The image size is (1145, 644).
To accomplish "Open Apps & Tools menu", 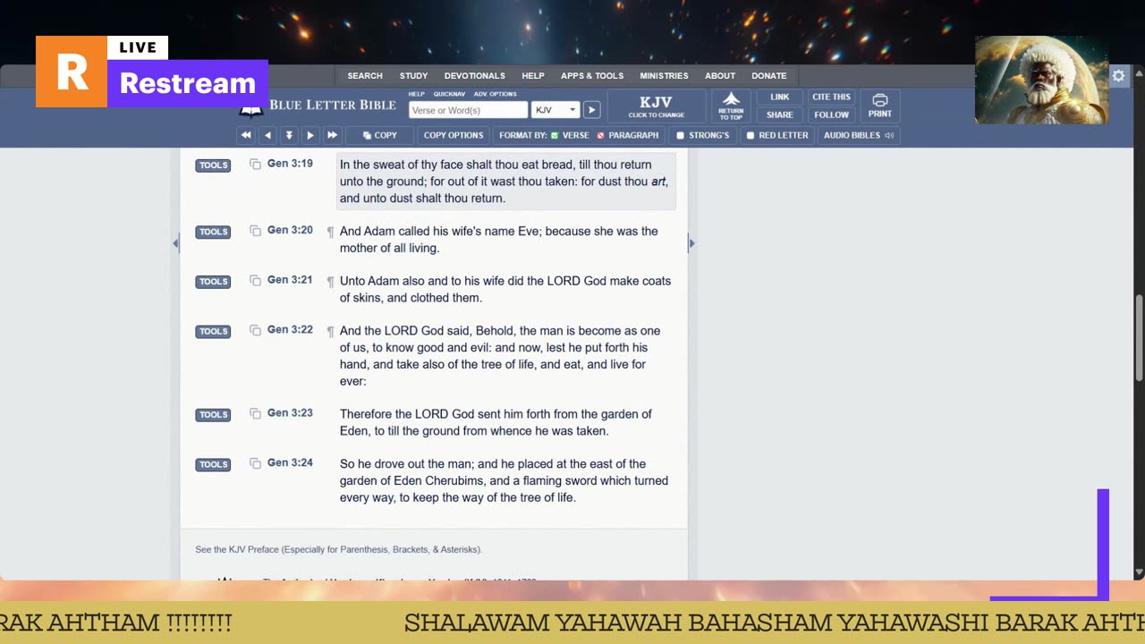I will [x=592, y=76].
